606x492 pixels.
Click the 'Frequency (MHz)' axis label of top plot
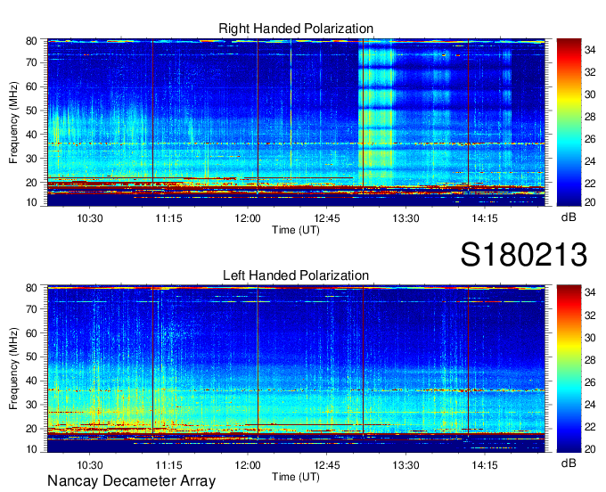pos(13,122)
